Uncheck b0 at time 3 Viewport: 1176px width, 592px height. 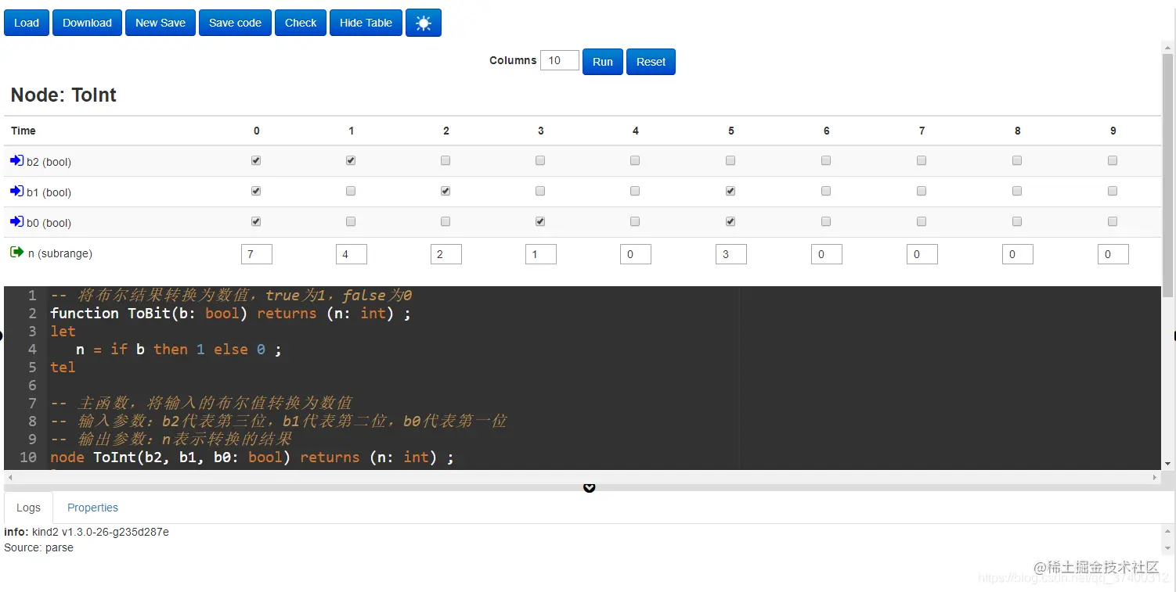[x=540, y=221]
